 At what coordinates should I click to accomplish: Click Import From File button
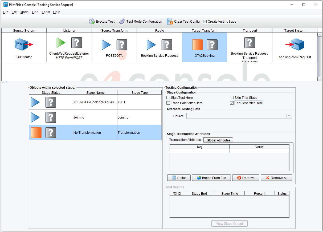click(211, 178)
